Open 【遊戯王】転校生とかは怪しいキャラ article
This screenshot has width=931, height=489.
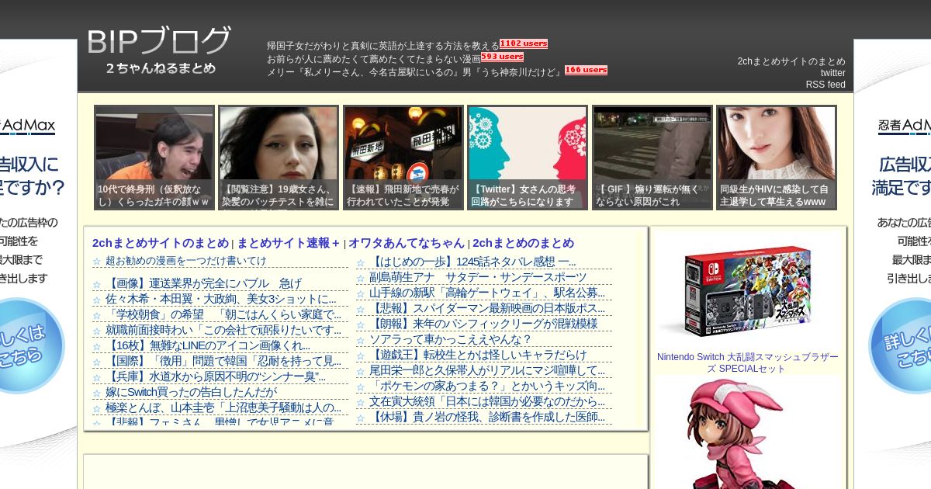pyautogui.click(x=478, y=355)
